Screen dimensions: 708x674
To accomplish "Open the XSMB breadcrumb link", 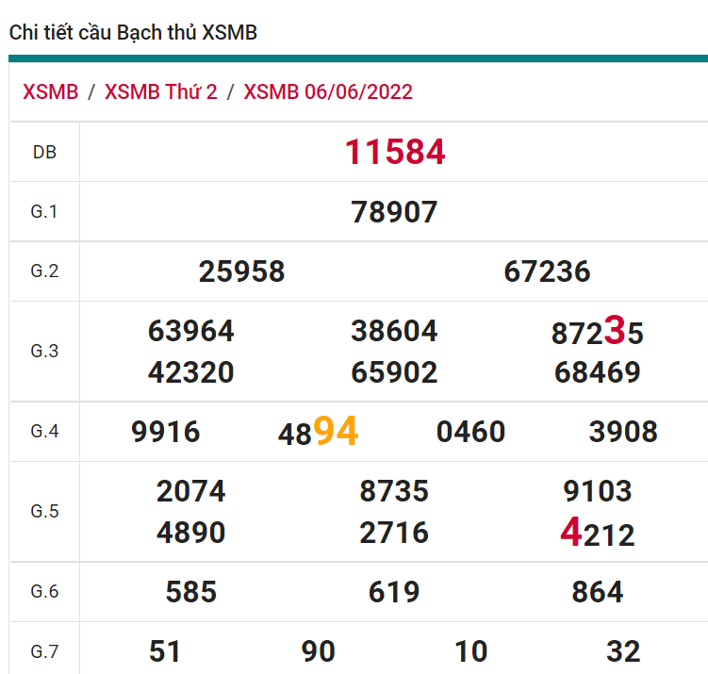I will [x=51, y=91].
